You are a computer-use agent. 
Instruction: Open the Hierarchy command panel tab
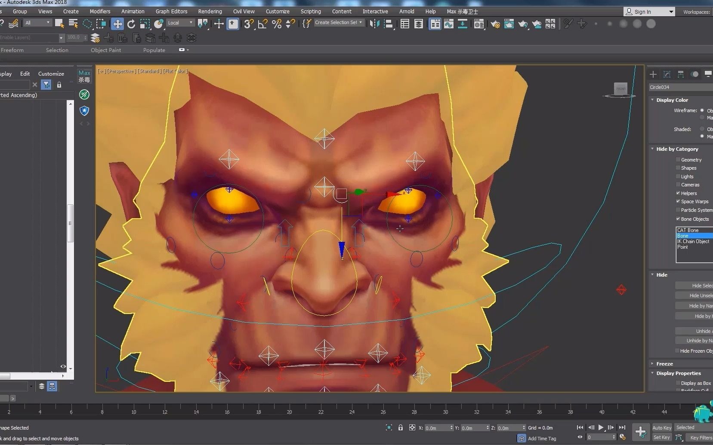681,74
